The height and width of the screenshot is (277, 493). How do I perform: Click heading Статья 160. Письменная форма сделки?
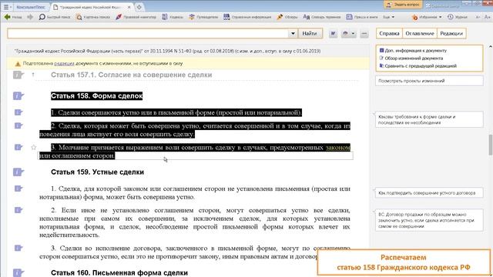click(119, 272)
